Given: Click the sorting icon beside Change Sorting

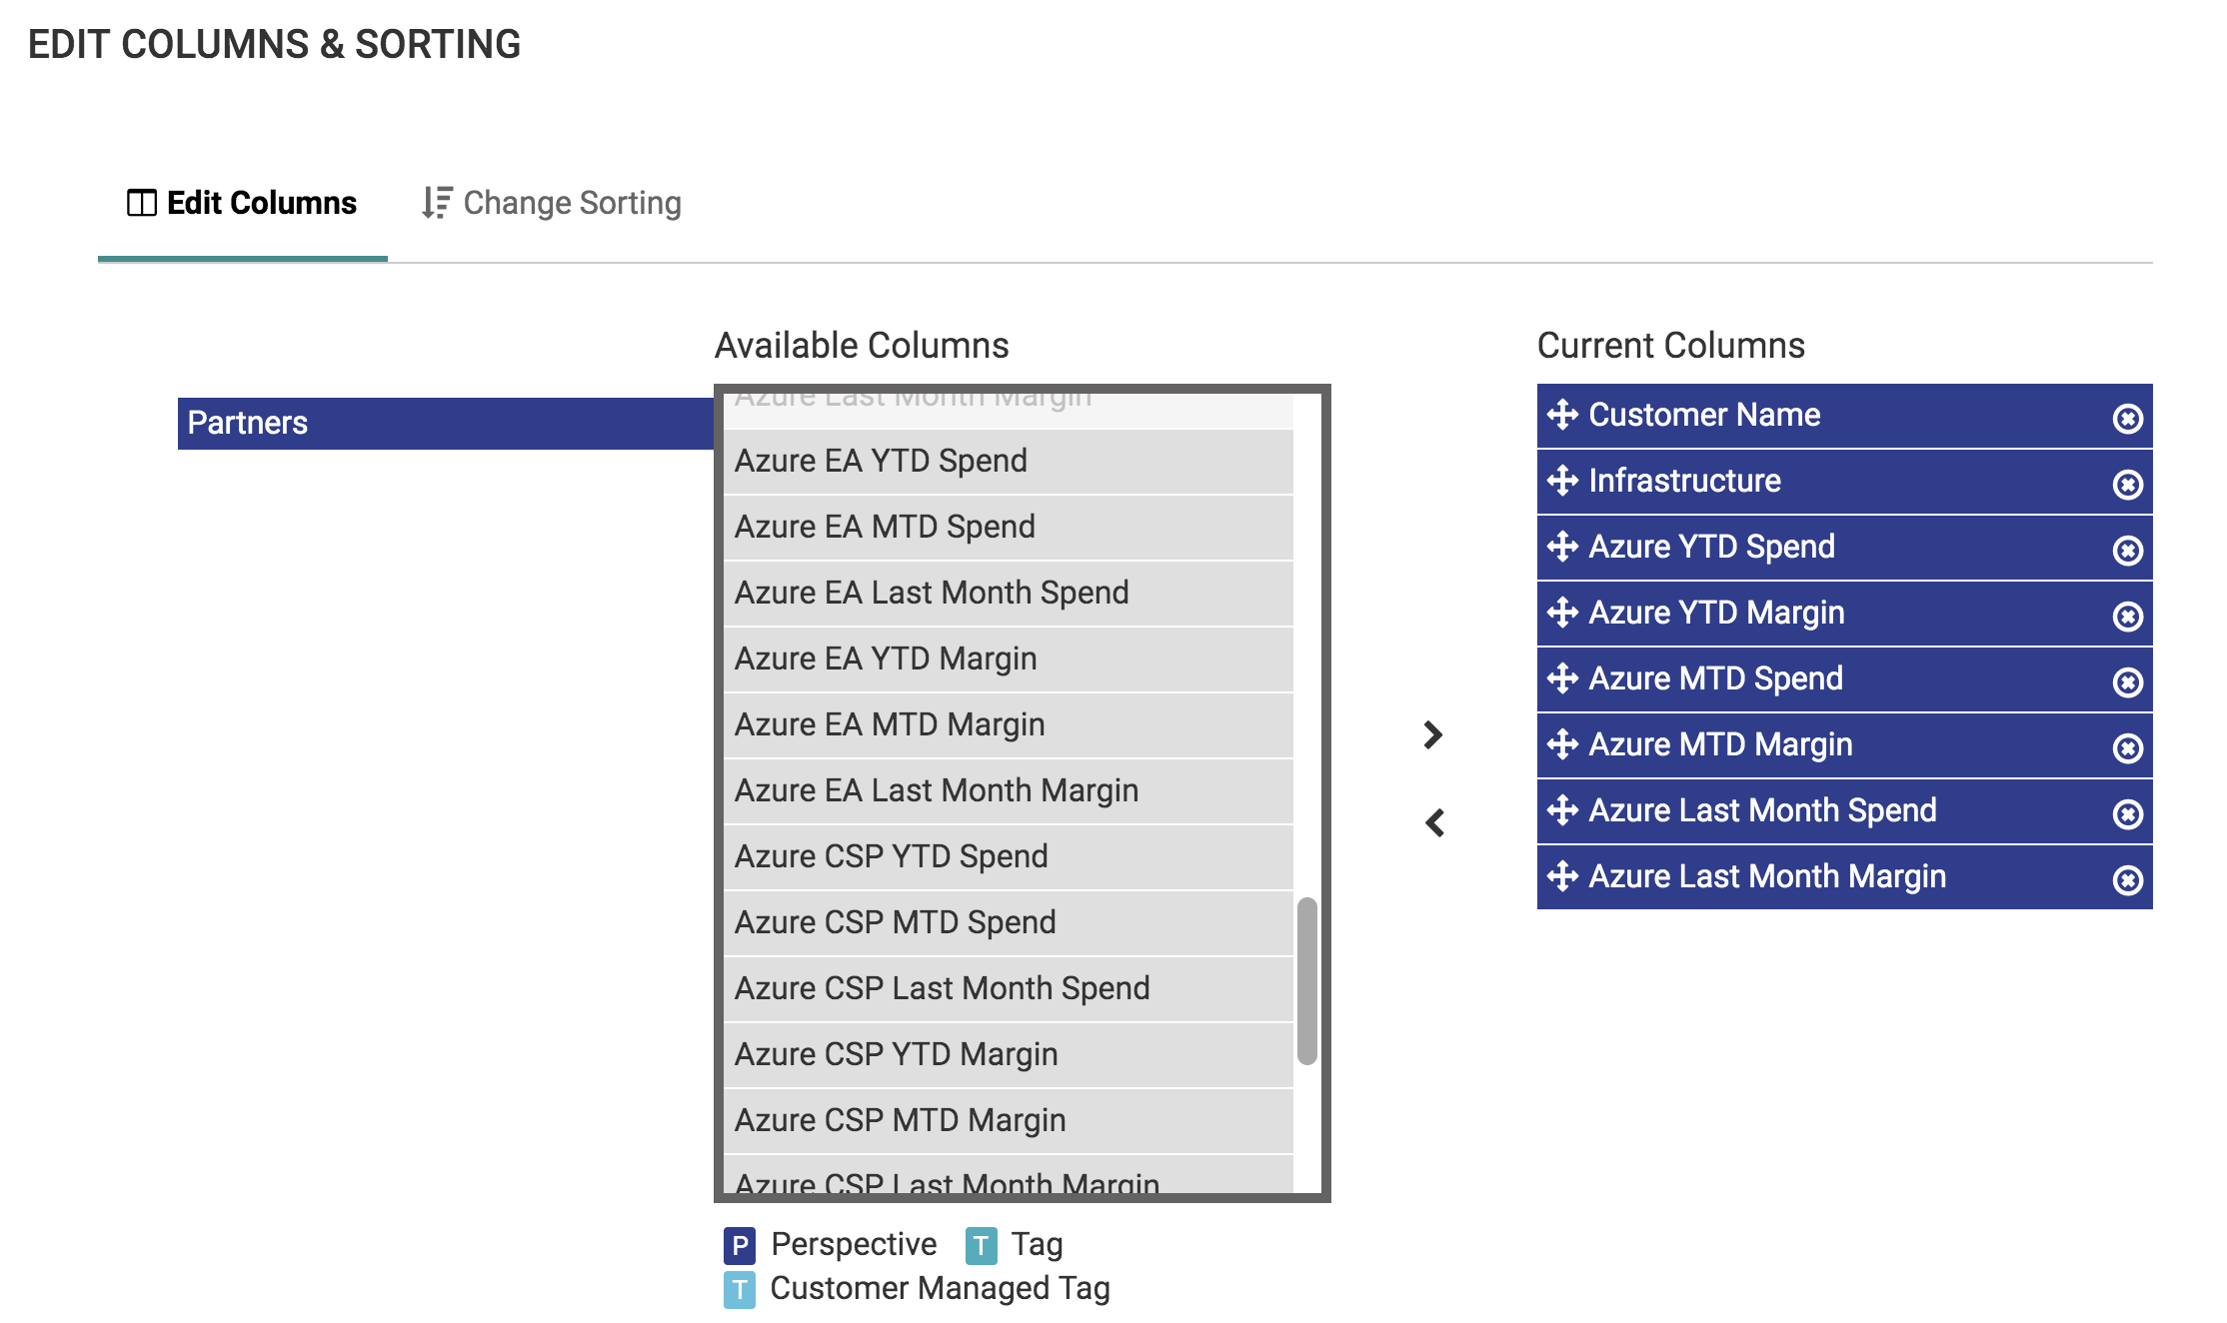Looking at the screenshot, I should (437, 201).
